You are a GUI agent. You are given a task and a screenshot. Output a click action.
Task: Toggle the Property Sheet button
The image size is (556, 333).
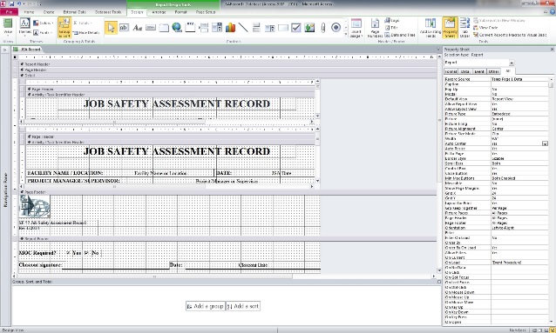(450, 28)
